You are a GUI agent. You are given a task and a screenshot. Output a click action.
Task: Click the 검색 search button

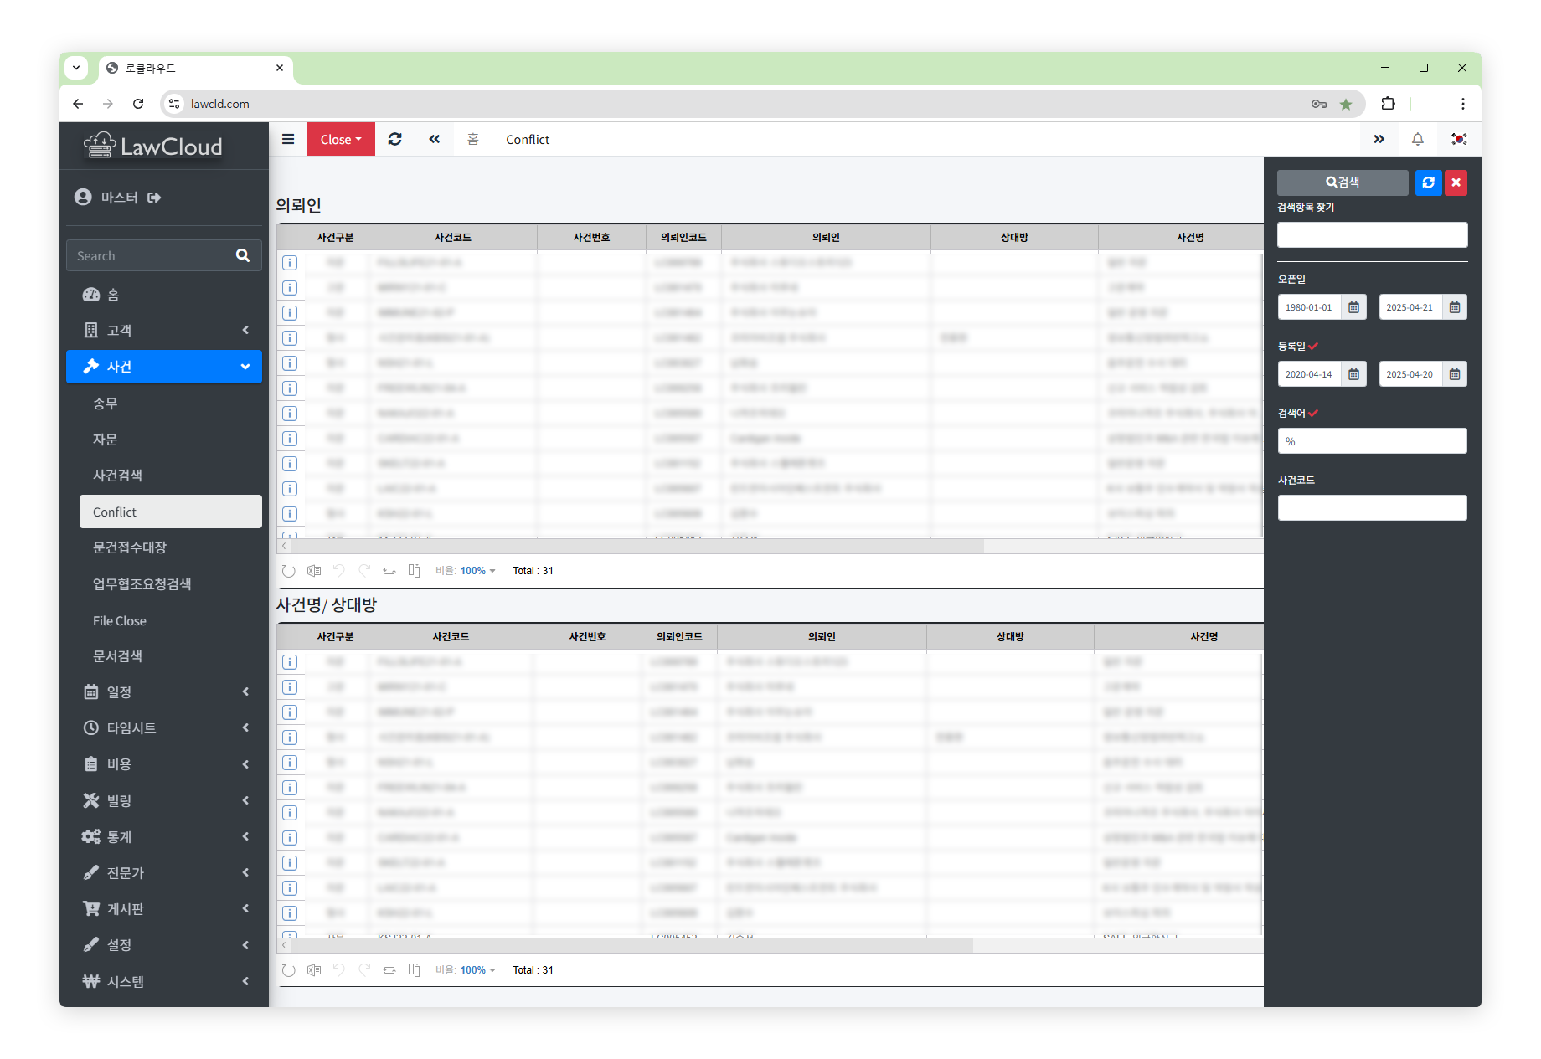[1342, 182]
